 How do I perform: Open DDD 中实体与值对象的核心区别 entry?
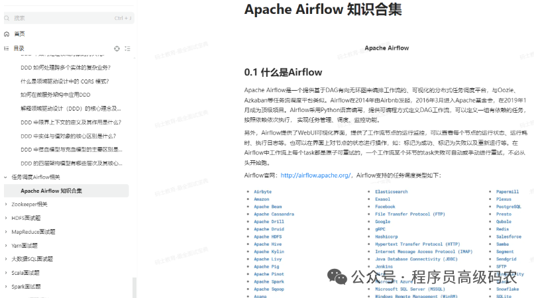[x=68, y=136]
